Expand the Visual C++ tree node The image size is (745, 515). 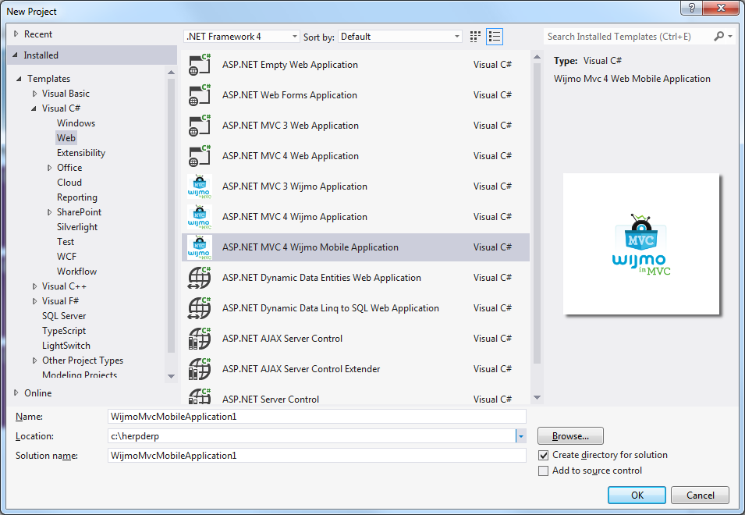point(34,286)
